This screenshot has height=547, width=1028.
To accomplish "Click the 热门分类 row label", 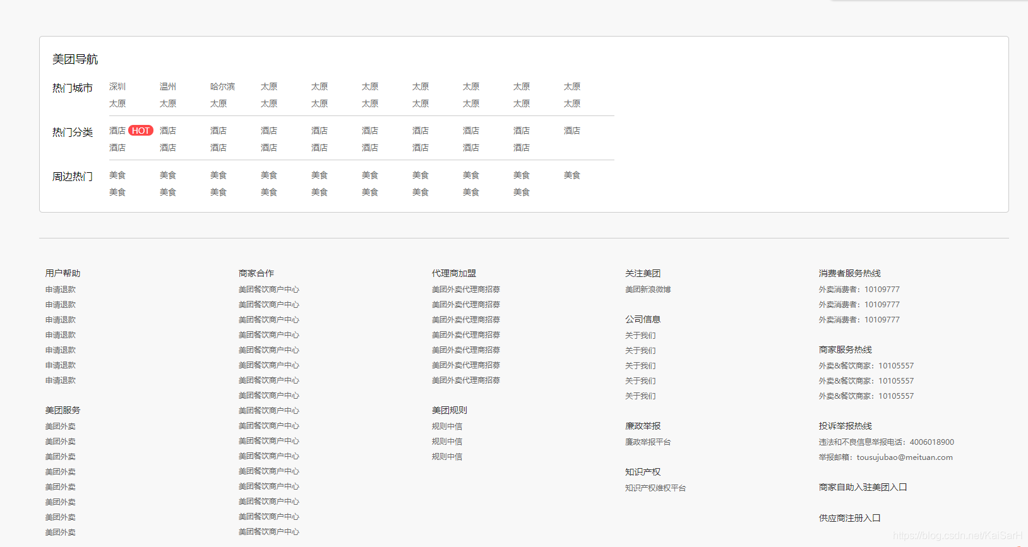I will tap(73, 132).
